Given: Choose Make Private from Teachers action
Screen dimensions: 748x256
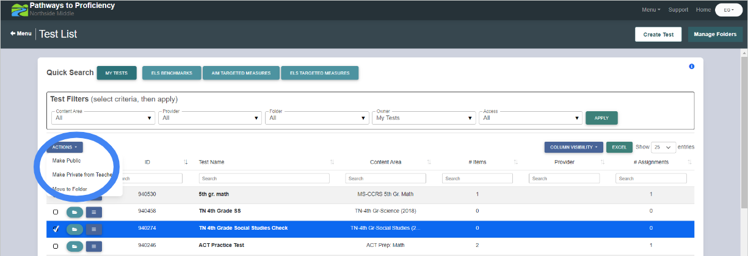Looking at the screenshot, I should point(82,175).
